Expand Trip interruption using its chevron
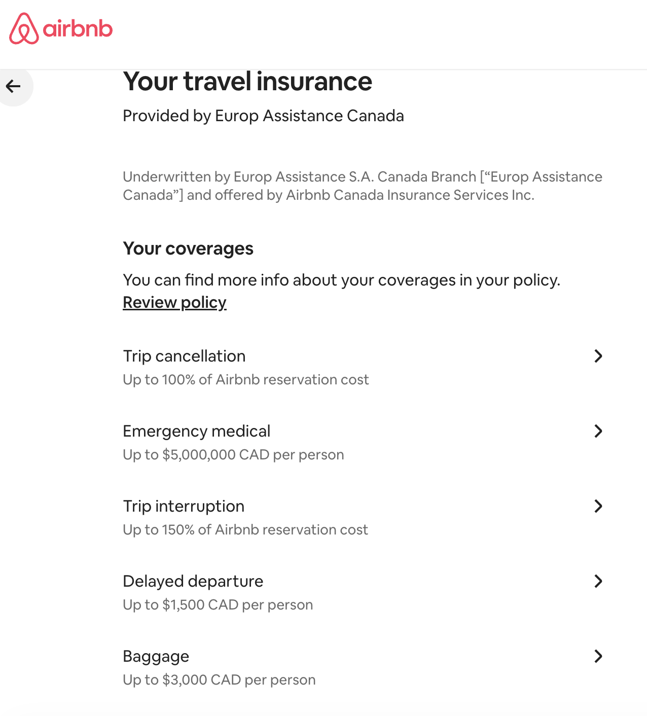The height and width of the screenshot is (716, 647). tap(598, 506)
